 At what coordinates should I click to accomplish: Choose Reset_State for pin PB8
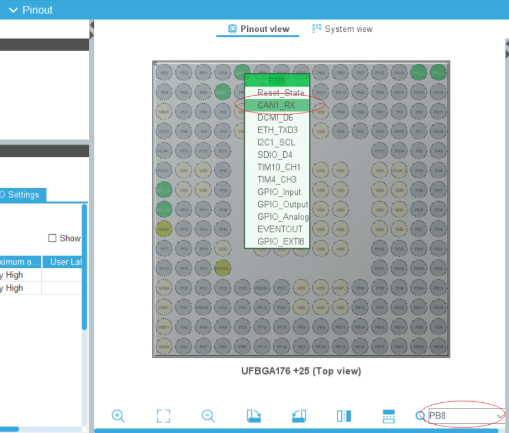point(277,93)
